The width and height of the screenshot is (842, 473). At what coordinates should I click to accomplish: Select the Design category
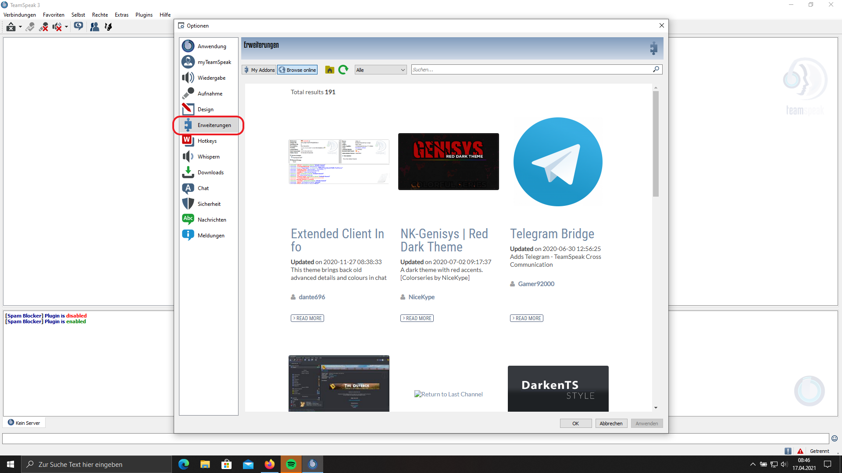pos(209,109)
